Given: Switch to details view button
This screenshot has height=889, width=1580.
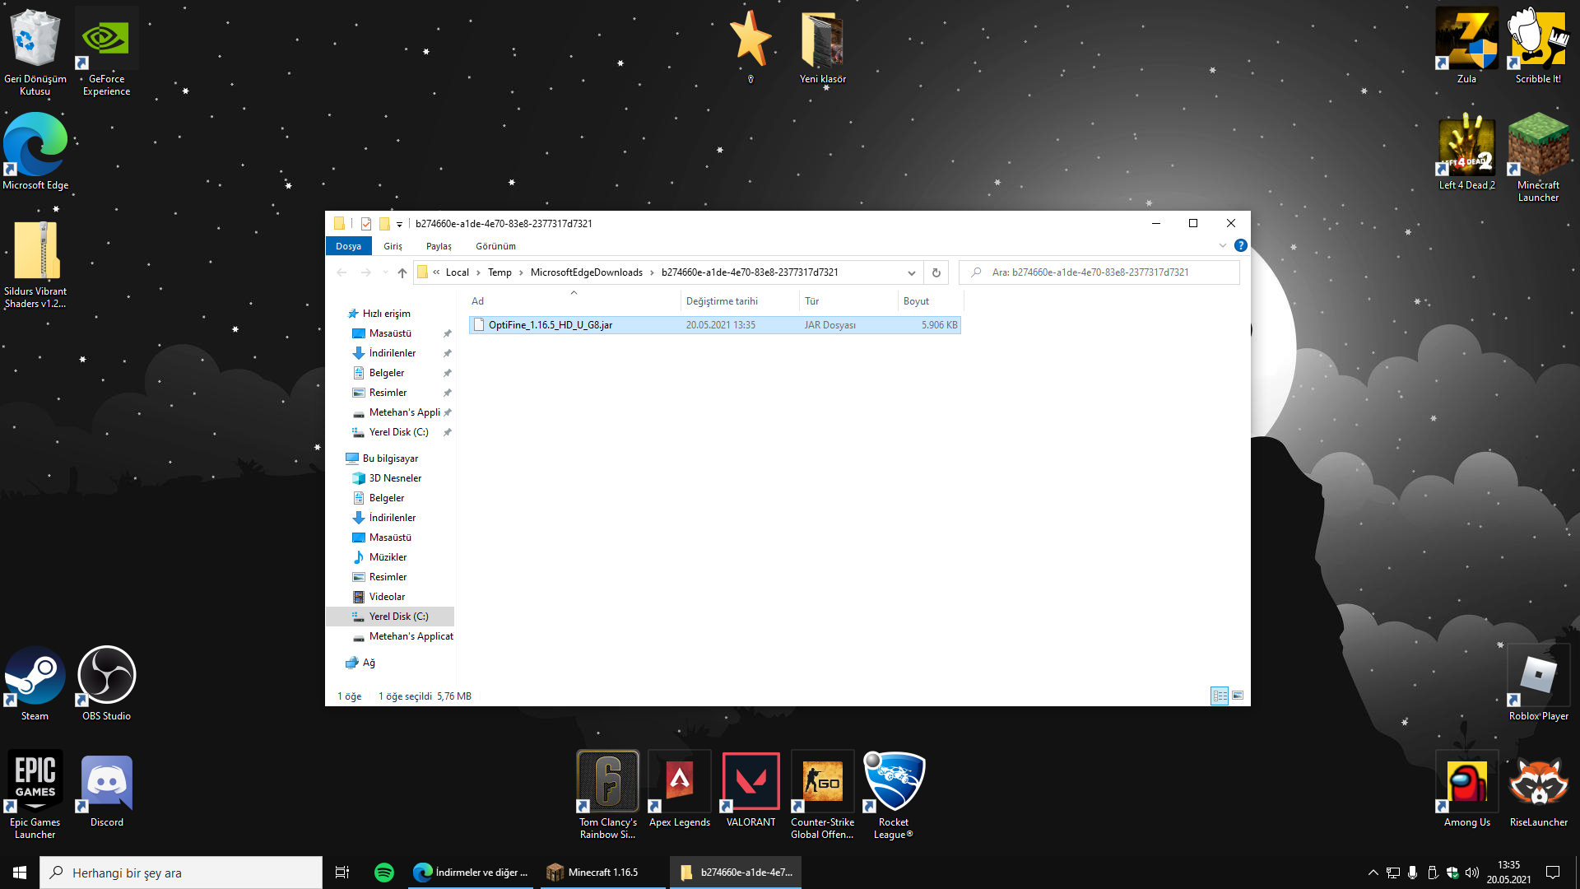Looking at the screenshot, I should (1219, 696).
